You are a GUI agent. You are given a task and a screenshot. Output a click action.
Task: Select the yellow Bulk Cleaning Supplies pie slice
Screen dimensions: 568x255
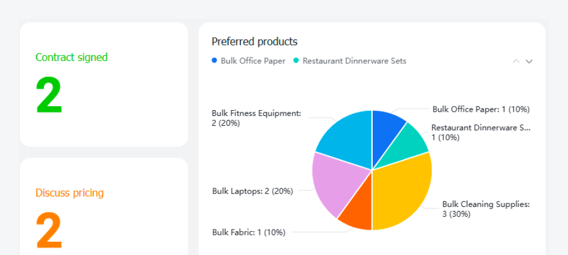[x=402, y=192]
